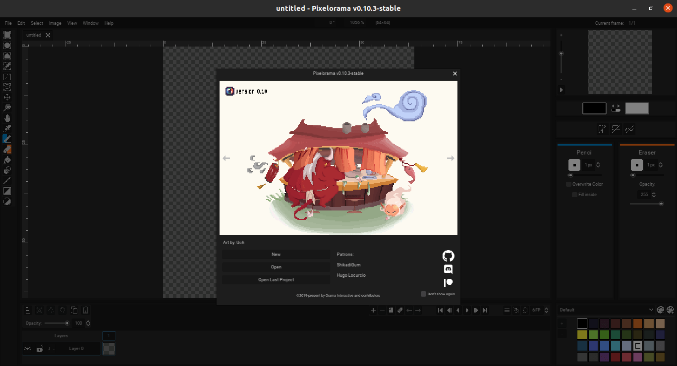The height and width of the screenshot is (366, 677).
Task: Select the Pan hand tool
Action: [7, 118]
